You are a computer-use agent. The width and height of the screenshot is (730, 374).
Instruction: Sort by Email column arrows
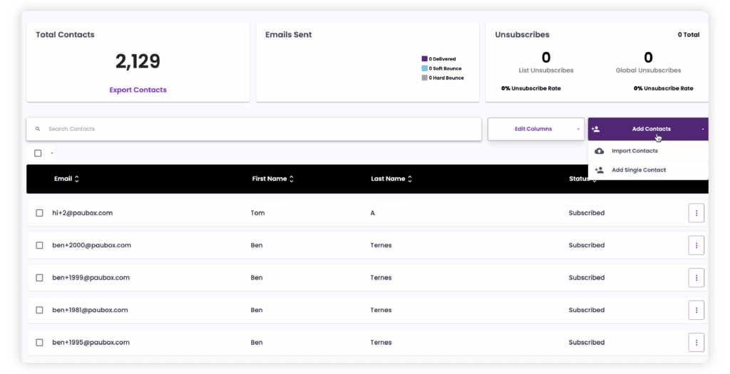(x=77, y=179)
